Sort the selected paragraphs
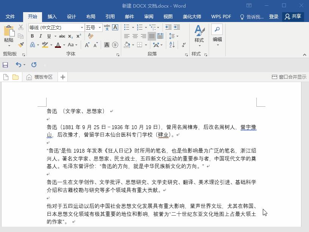Image resolution: width=309 pixels, height=232 pixels. point(172,45)
